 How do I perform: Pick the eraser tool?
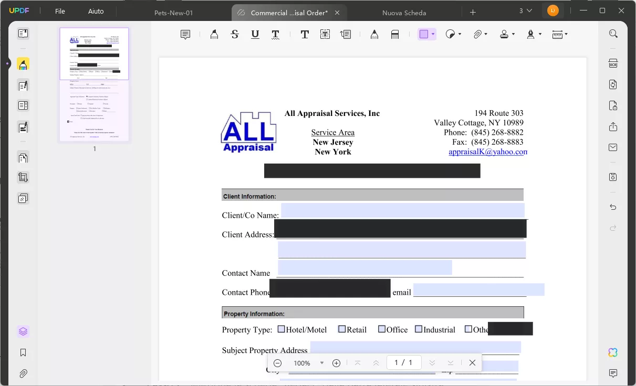[395, 35]
